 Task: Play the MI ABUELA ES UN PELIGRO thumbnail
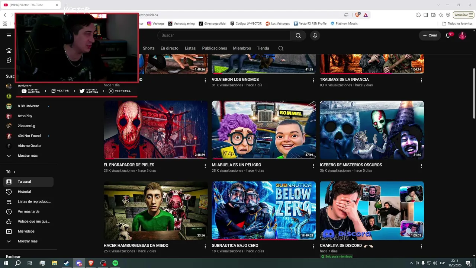264,130
